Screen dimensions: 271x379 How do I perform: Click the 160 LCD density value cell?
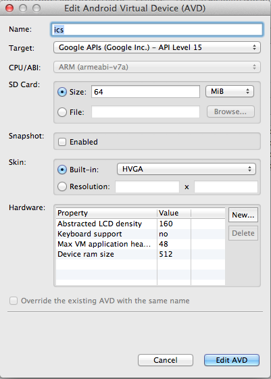point(174,224)
